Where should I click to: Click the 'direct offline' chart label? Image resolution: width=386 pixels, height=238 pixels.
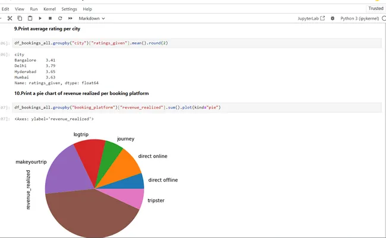(163, 180)
